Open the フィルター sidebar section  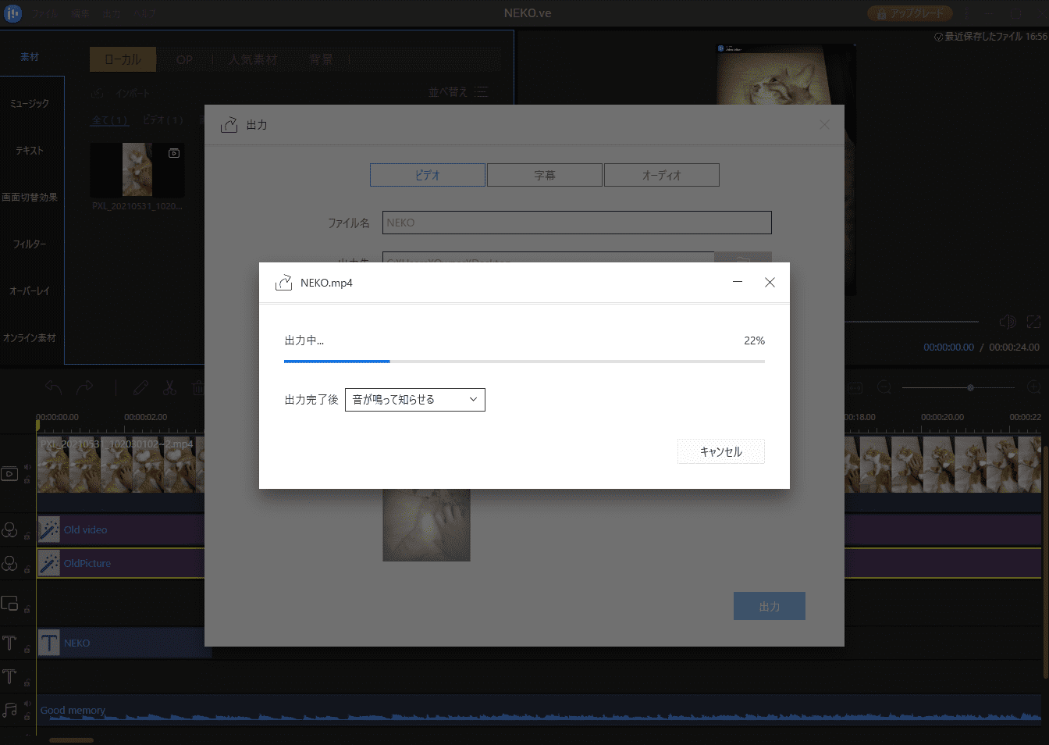pyautogui.click(x=30, y=244)
